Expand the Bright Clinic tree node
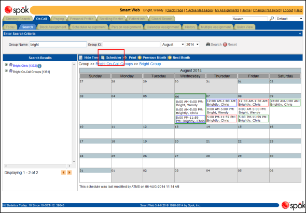 pyautogui.click(x=6, y=65)
